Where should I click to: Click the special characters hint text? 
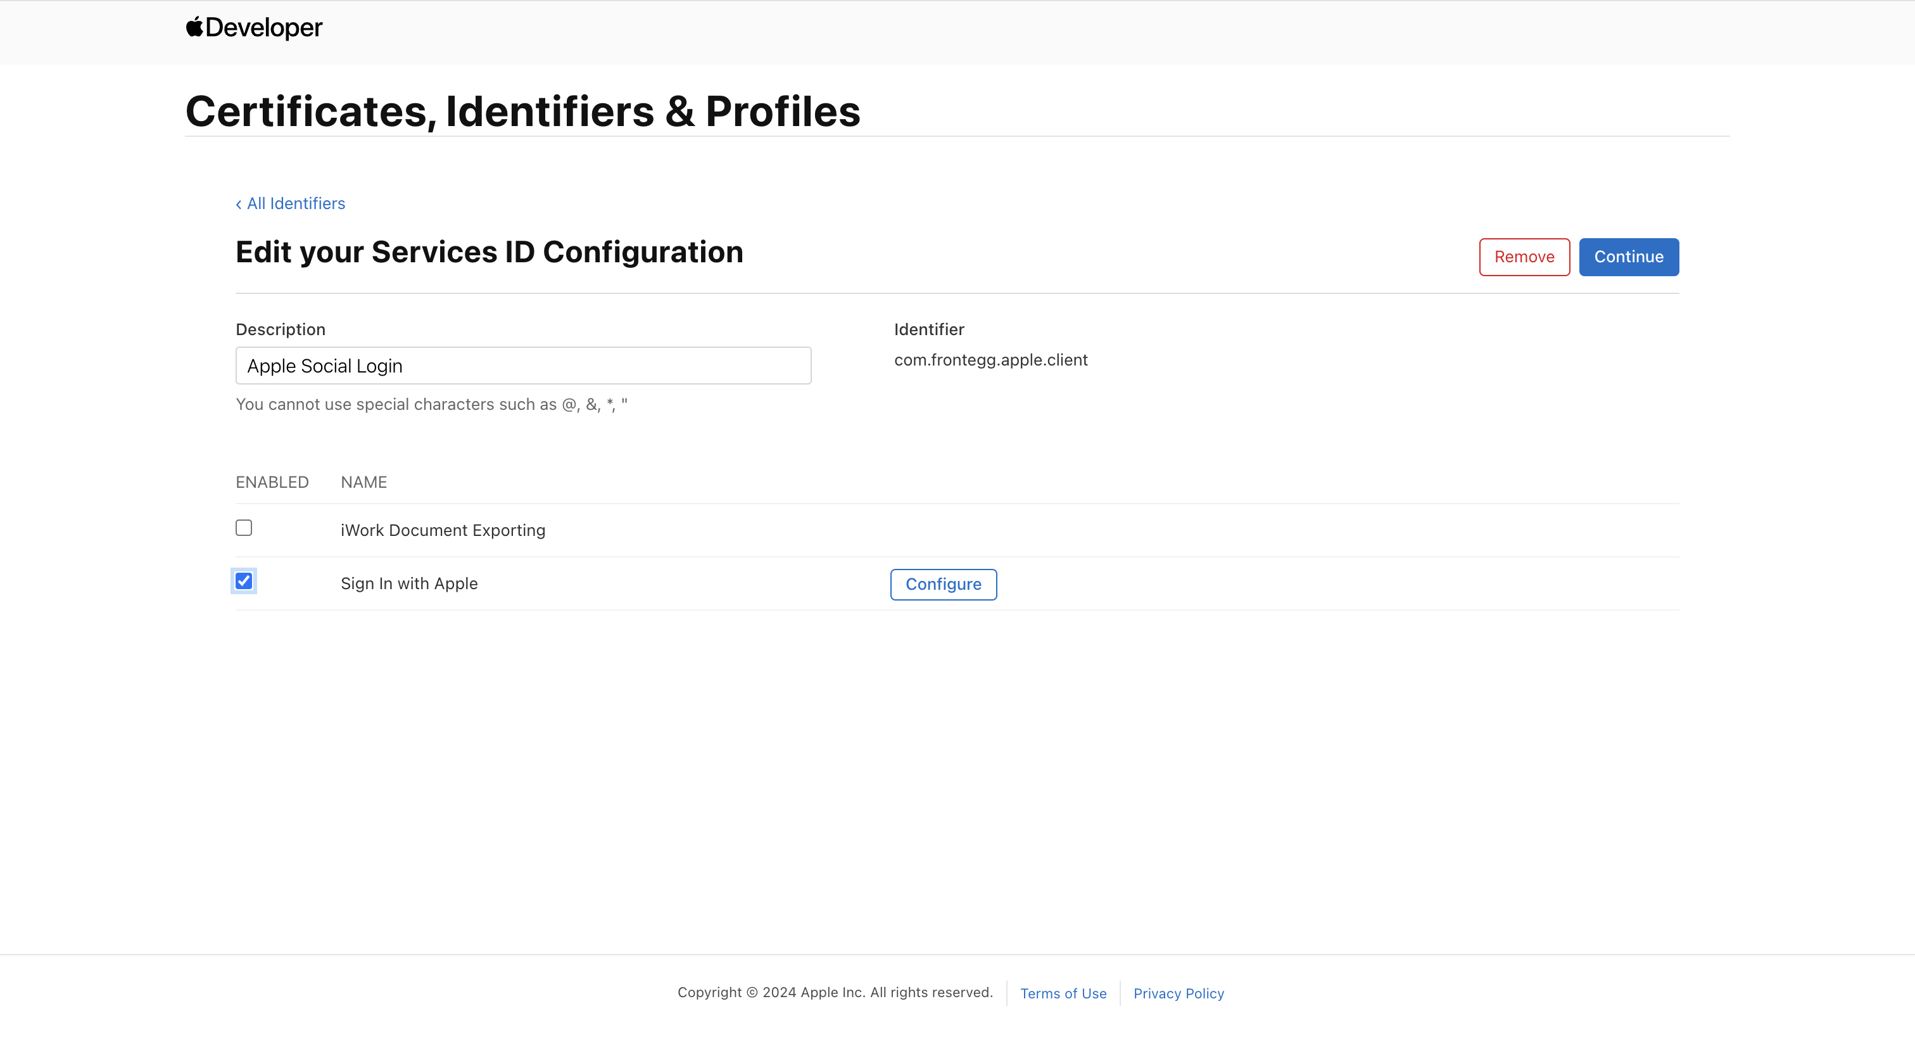[x=431, y=405]
